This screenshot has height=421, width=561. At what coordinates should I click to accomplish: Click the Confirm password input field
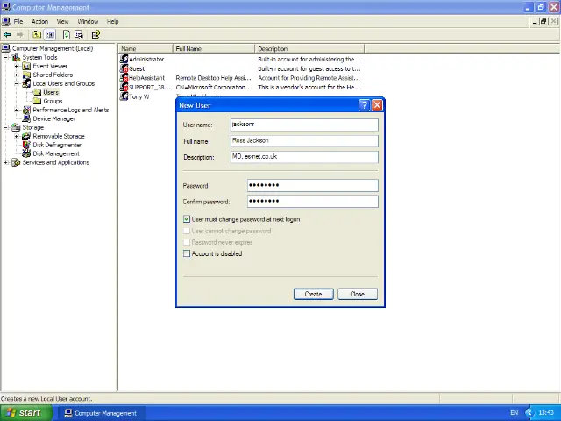(312, 201)
